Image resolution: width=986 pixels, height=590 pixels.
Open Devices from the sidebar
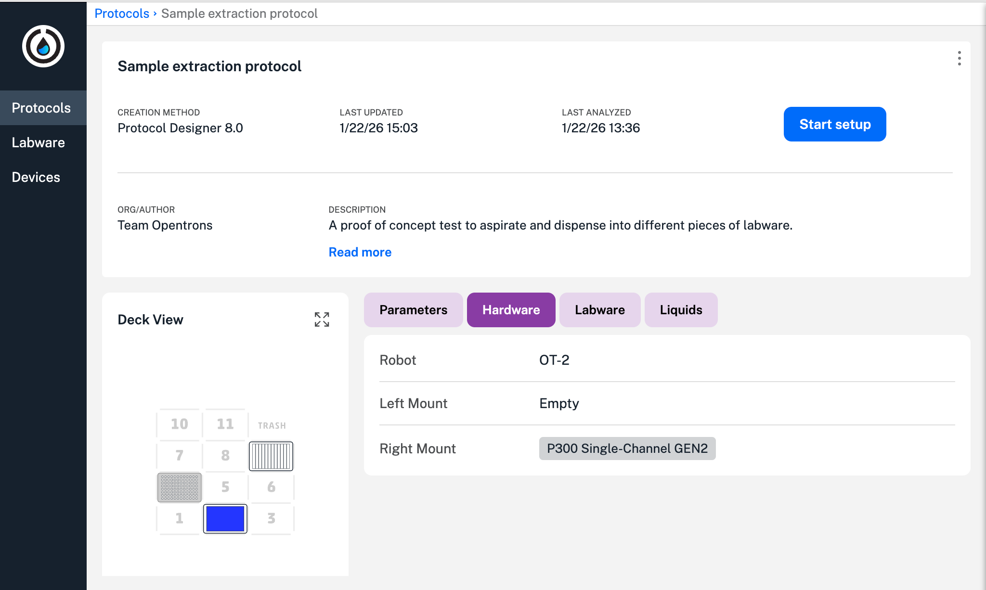click(36, 177)
